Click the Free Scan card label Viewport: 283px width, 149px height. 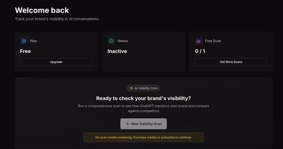[x=213, y=41]
